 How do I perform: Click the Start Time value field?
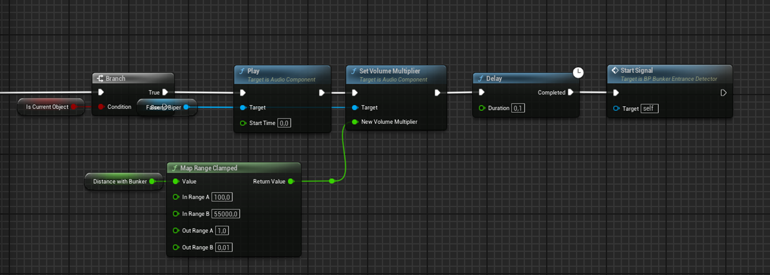(284, 123)
